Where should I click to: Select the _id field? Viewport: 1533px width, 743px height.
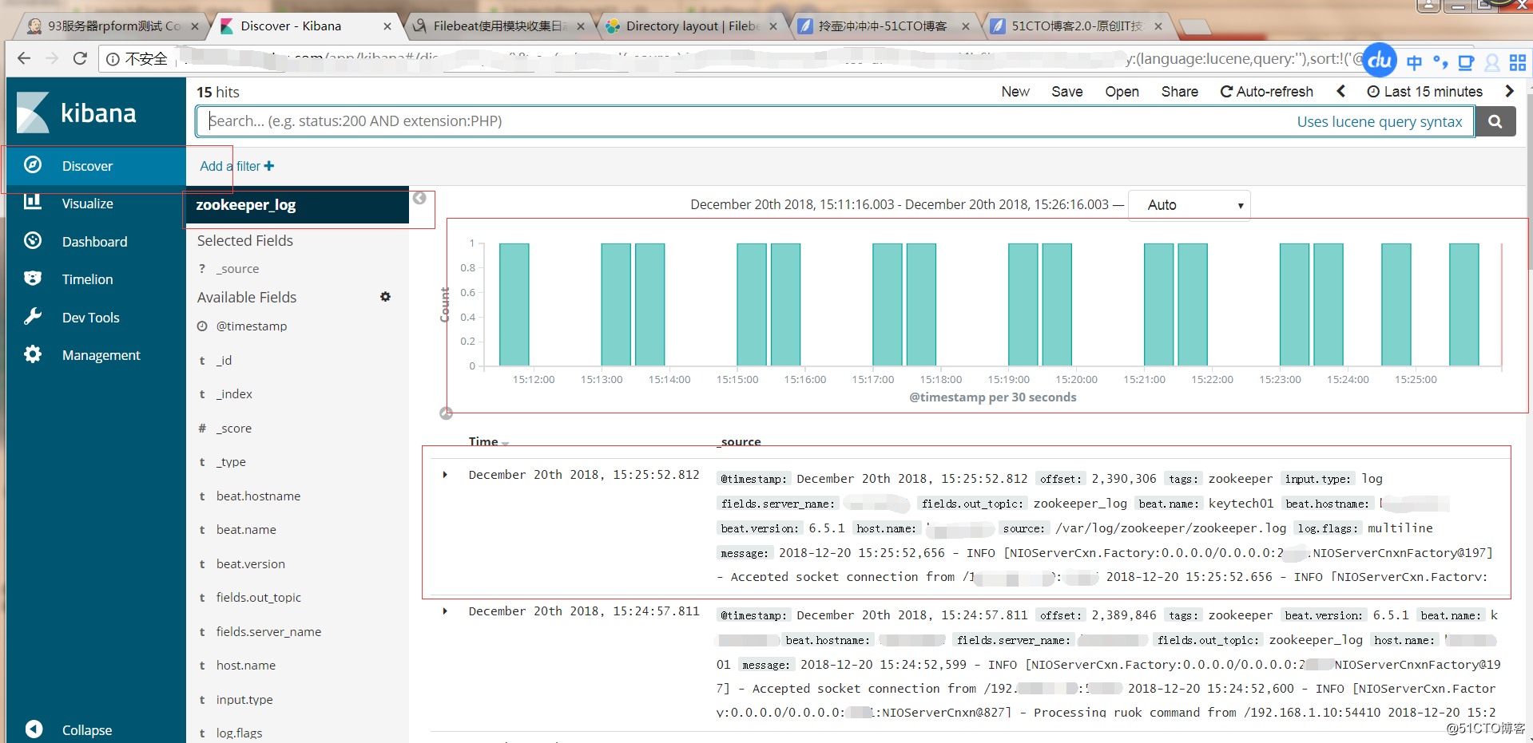click(224, 361)
